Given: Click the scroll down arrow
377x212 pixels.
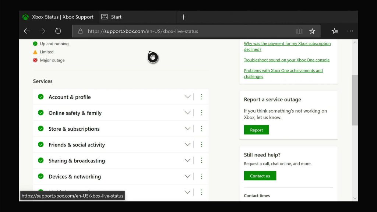Looking at the screenshot, I should click(355, 198).
